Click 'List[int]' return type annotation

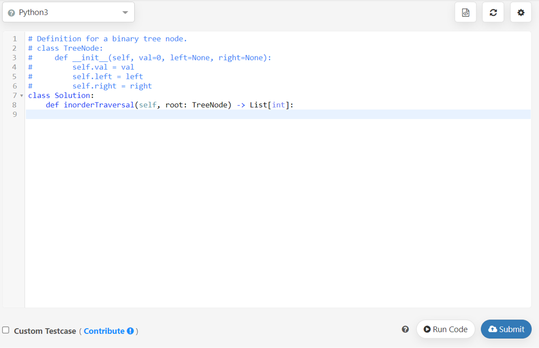click(x=269, y=105)
